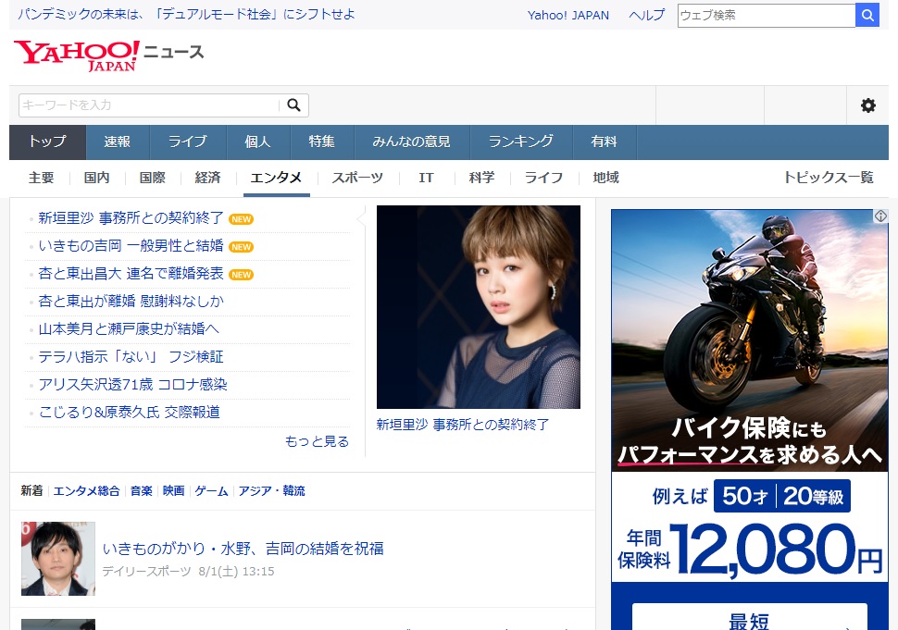Screen dimensions: 898x630
Task: Open the 映画 sub-category
Action: point(173,491)
